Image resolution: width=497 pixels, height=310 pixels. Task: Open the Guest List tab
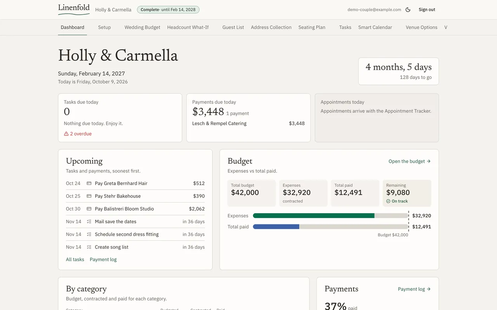tap(233, 28)
